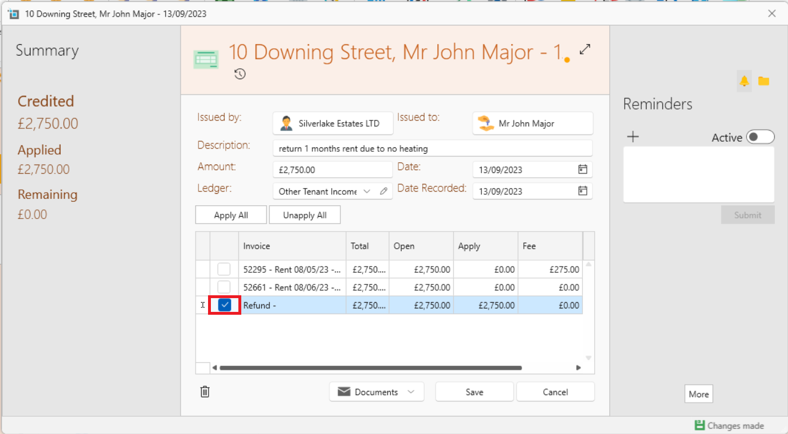Tick the checkbox for invoice 52661
Image resolution: width=788 pixels, height=434 pixels.
(x=224, y=287)
